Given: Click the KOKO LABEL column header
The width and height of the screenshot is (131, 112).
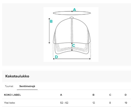Looking at the screenshot, I should click(x=13, y=95).
